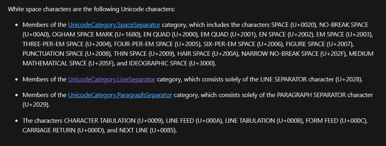Click the code point U+2029
This screenshot has height=146, width=386.
tap(36, 105)
